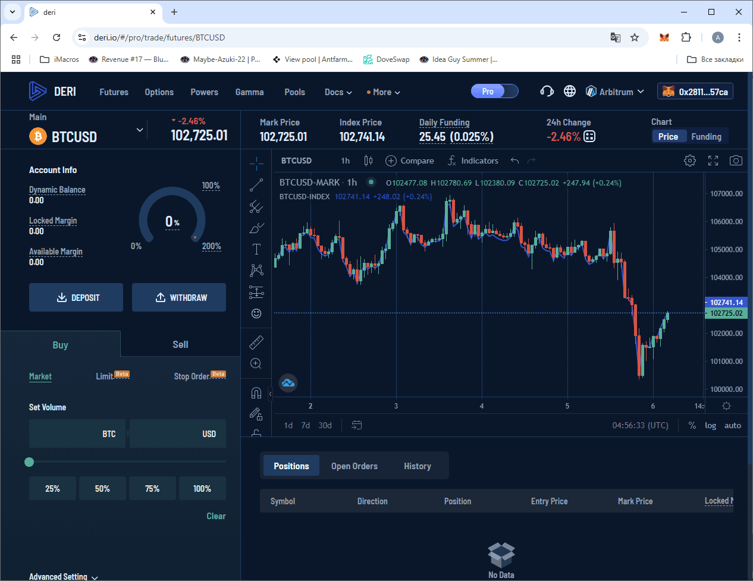
Task: Select the ruler measure tool
Action: 256,342
